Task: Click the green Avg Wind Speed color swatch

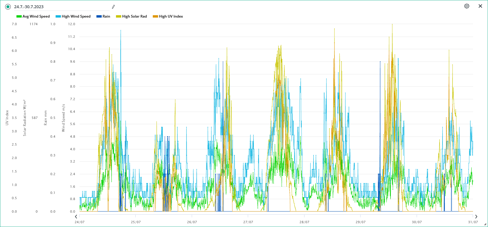Action: coord(19,16)
